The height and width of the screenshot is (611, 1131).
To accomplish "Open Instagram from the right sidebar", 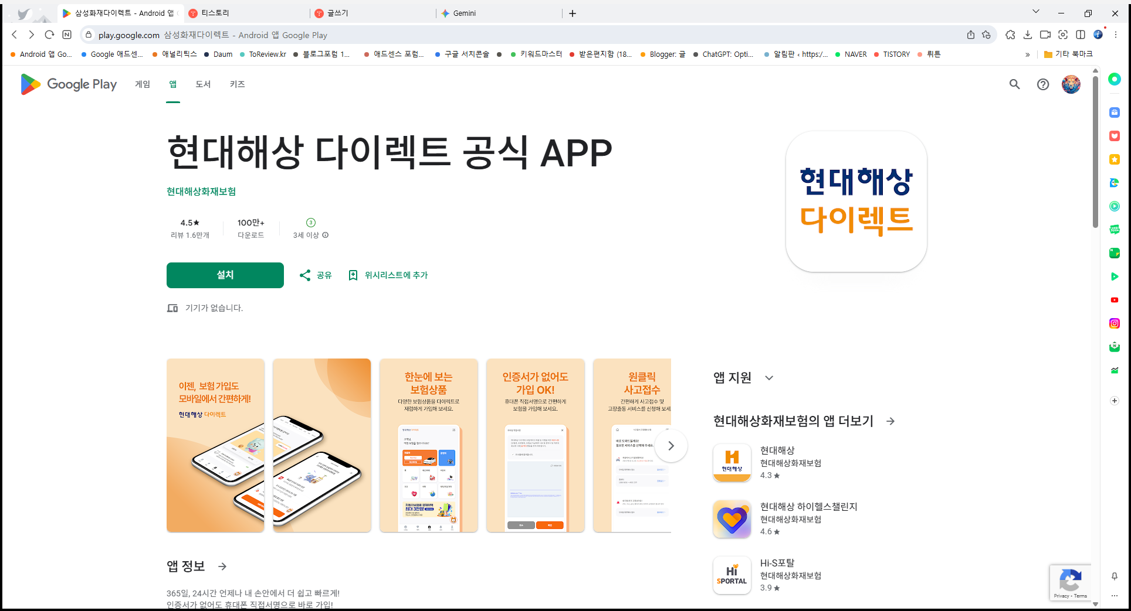I will (x=1115, y=323).
